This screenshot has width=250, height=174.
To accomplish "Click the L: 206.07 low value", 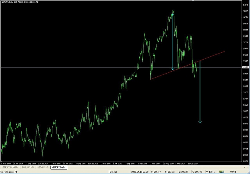I will [x=183, y=172].
